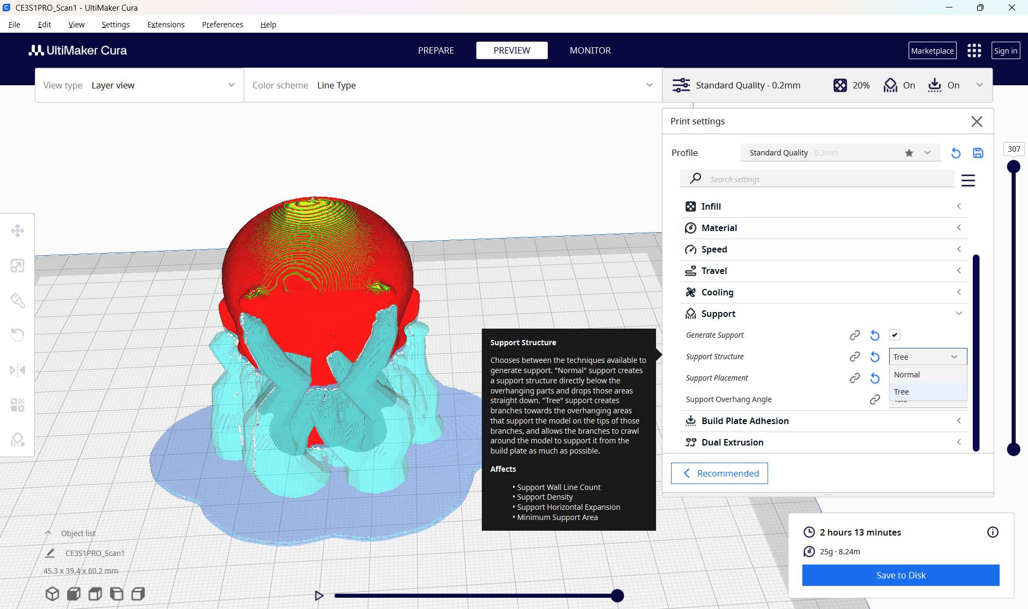
Task: Toggle the Support Structure dropdown showing Tree
Action: pyautogui.click(x=928, y=357)
